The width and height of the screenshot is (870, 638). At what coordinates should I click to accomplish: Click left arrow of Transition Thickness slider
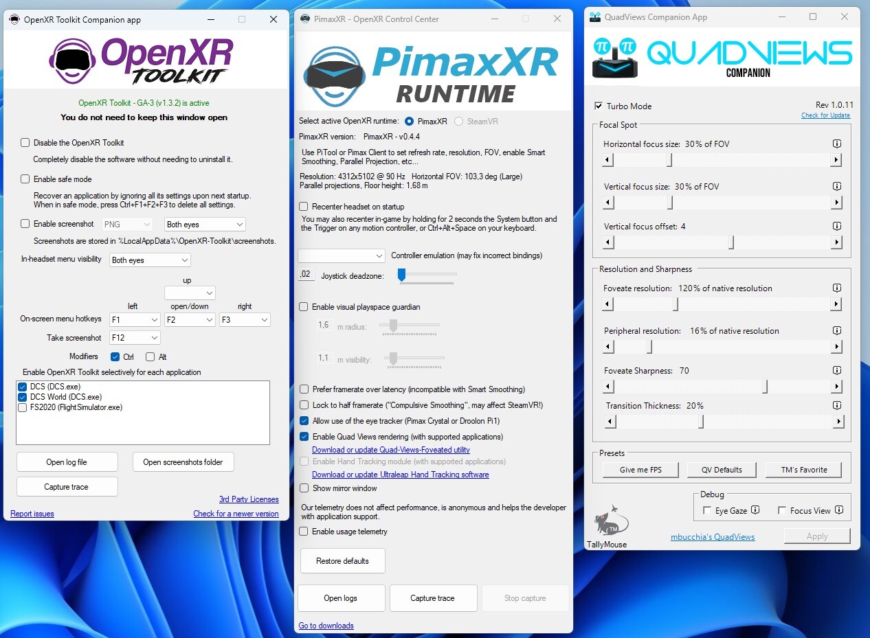point(610,422)
